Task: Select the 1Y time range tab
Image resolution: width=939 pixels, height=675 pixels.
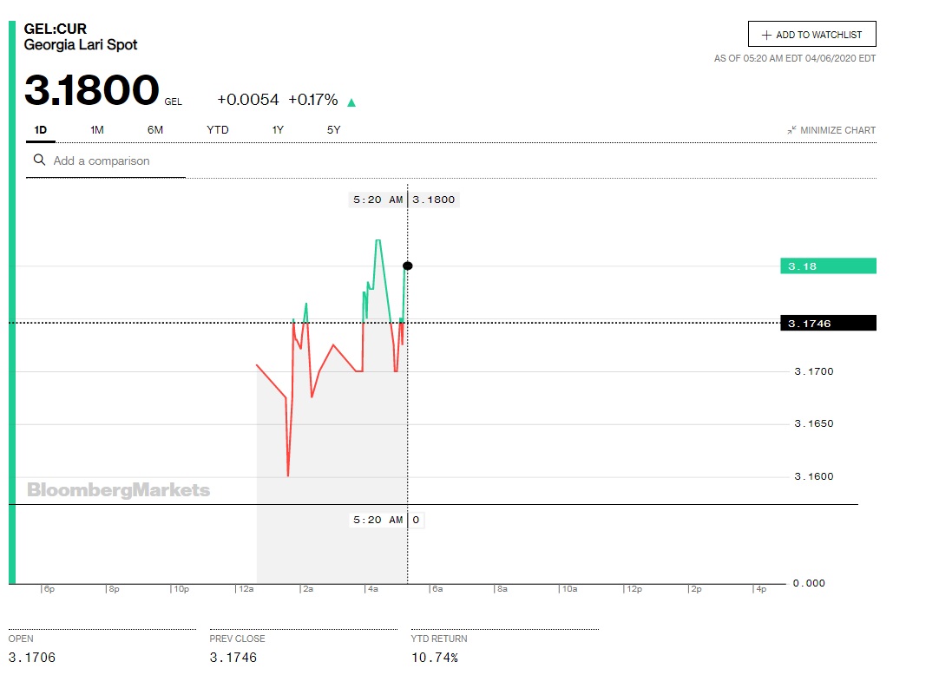Action: [278, 130]
